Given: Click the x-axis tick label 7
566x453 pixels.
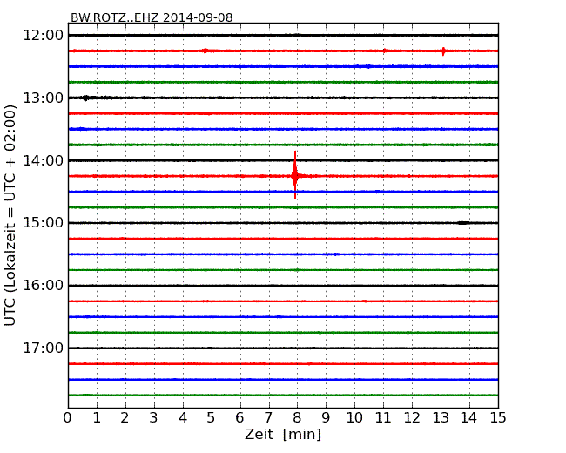Looking at the screenshot, I should pyautogui.click(x=268, y=418).
